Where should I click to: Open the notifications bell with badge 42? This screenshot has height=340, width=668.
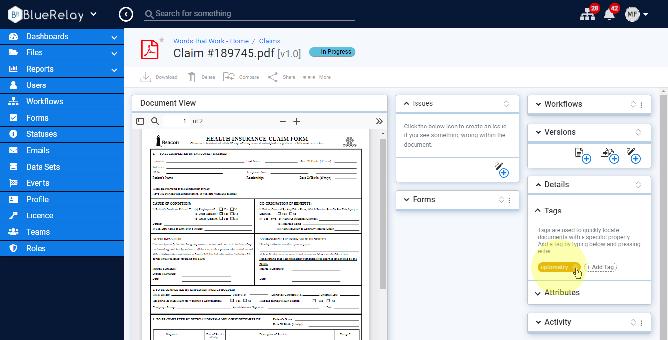coord(609,14)
